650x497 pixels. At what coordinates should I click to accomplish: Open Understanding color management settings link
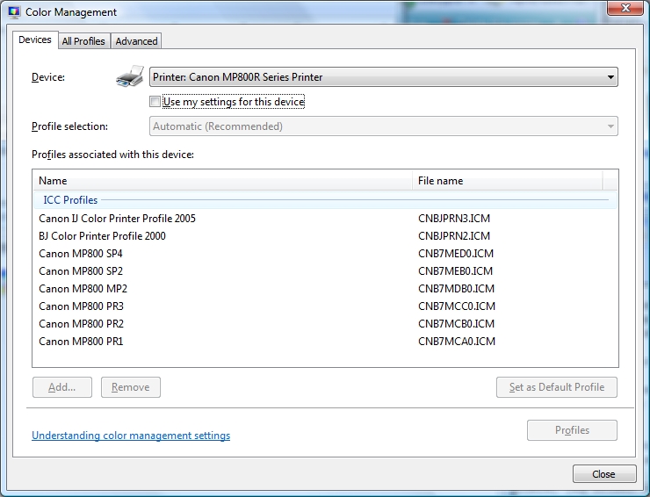pos(131,436)
